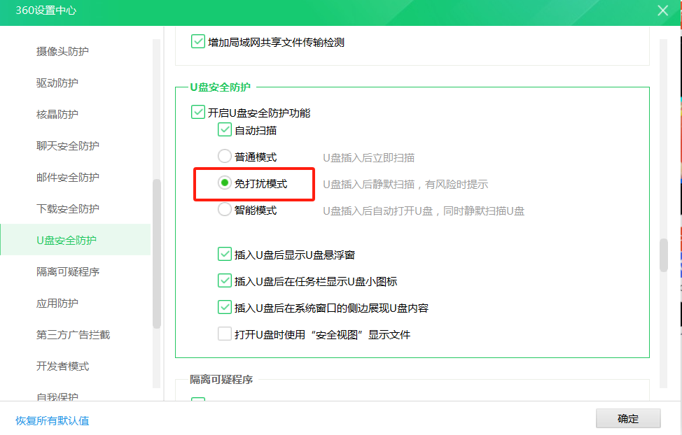Image resolution: width=682 pixels, height=435 pixels.
Task: Select the highlighted U盘安全防护 sidebar item
Action: [x=75, y=240]
